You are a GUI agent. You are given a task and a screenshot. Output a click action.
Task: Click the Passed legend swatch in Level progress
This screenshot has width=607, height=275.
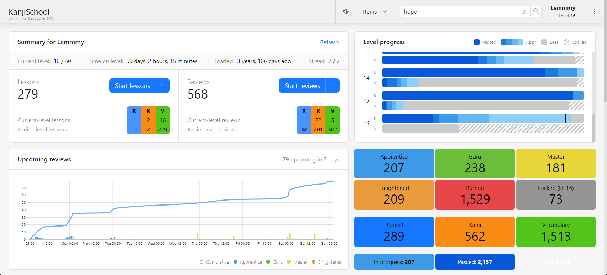[x=477, y=42]
